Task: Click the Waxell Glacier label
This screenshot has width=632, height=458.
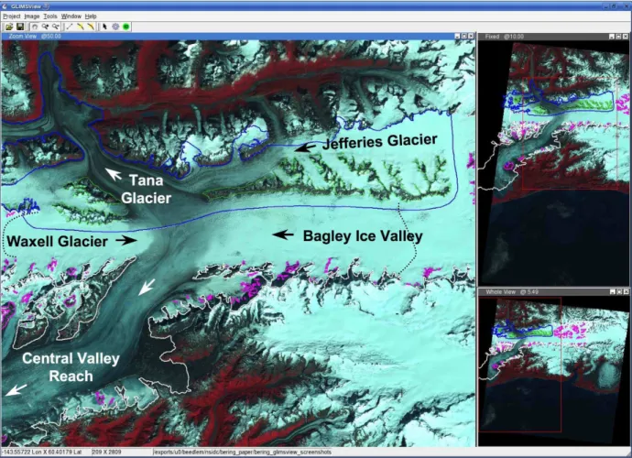Action: click(x=57, y=242)
